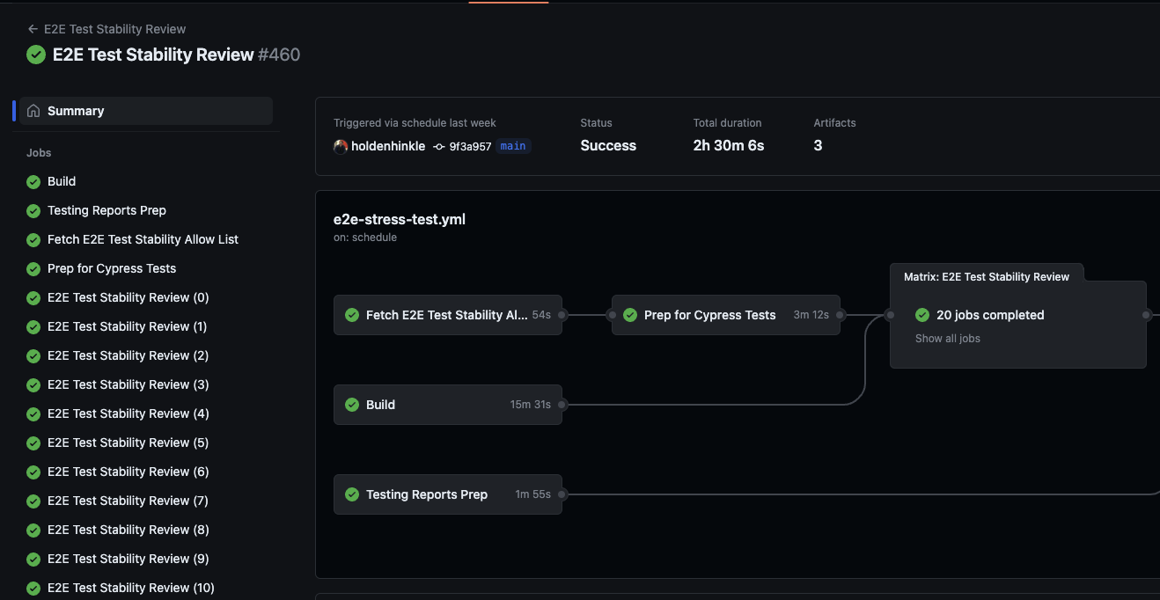This screenshot has height=600, width=1160.
Task: Click the success check on the Build graph node
Action: click(x=353, y=405)
